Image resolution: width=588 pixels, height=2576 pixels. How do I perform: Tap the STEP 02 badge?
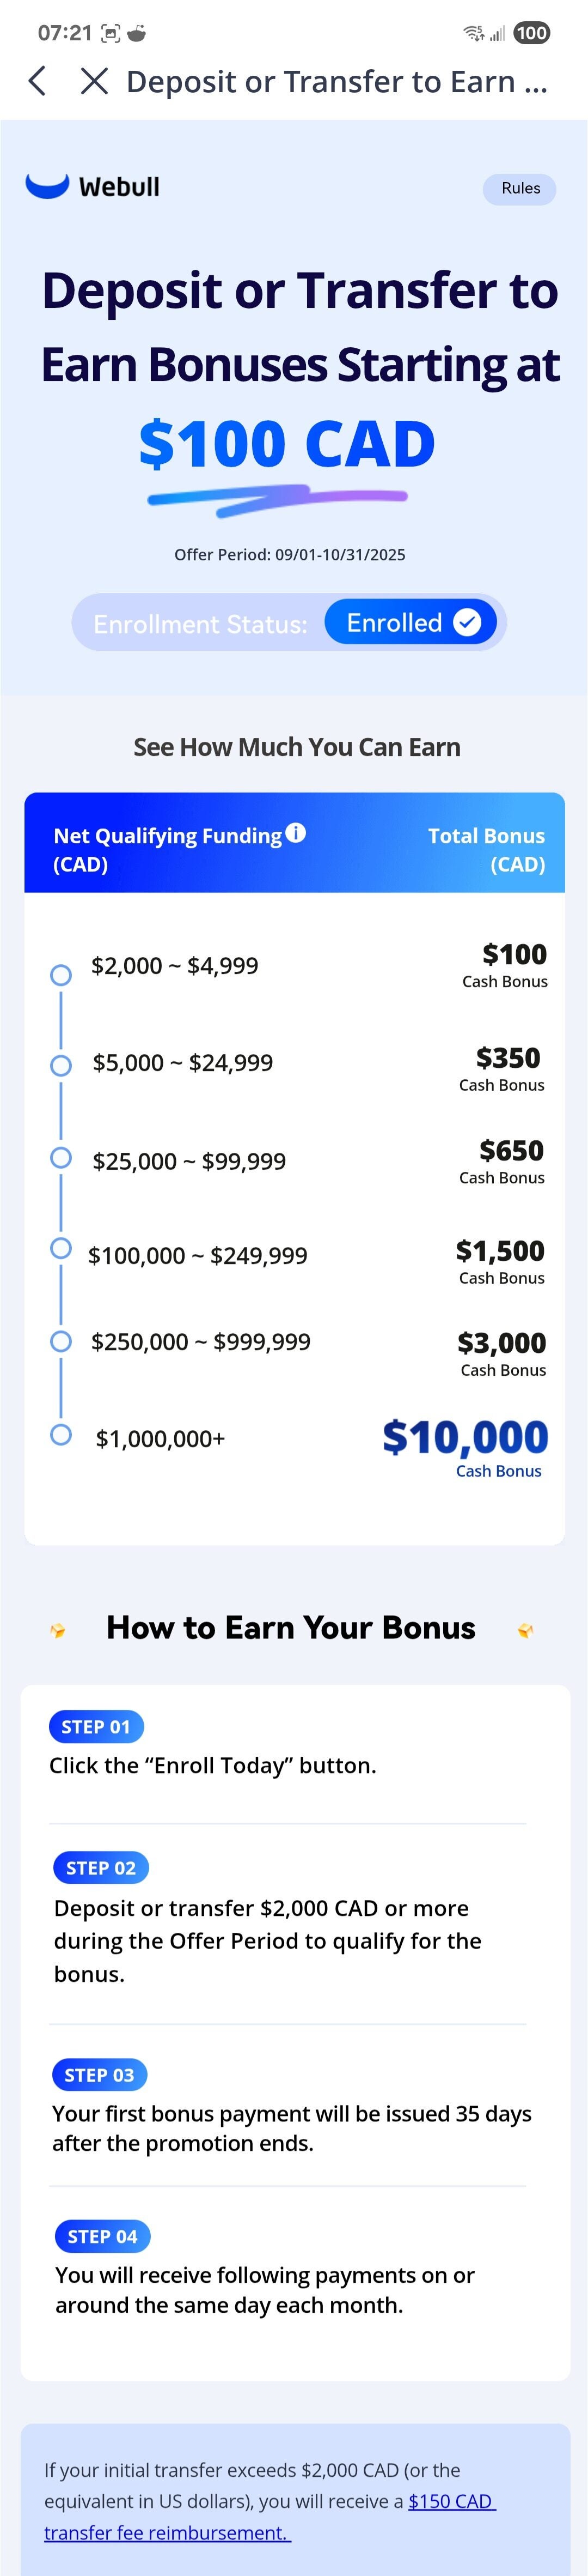point(101,1867)
